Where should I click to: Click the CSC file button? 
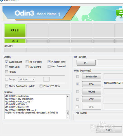(x=91, y=99)
